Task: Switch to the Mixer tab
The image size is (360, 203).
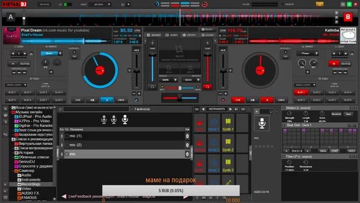Action: (154, 35)
